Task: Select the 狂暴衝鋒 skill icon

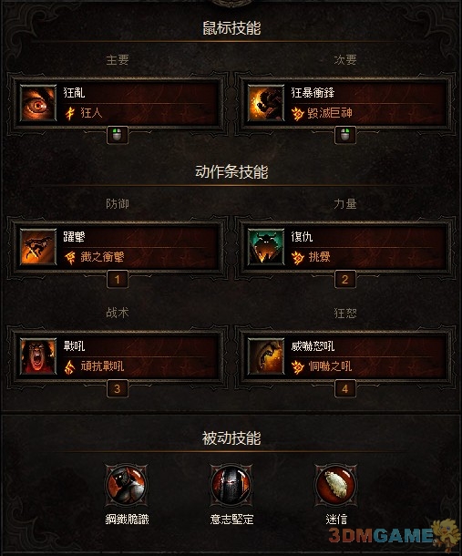Action: tap(266, 103)
